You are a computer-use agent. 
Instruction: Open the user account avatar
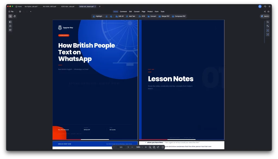(260, 6)
